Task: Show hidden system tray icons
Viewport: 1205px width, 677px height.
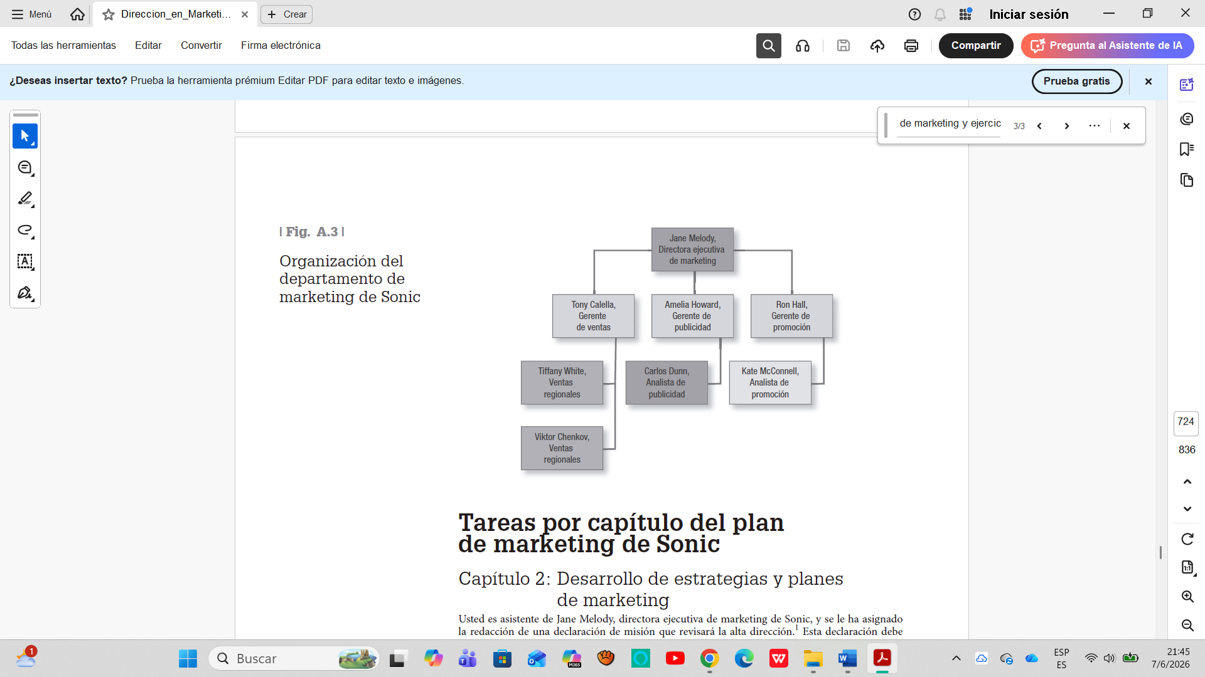Action: (956, 658)
